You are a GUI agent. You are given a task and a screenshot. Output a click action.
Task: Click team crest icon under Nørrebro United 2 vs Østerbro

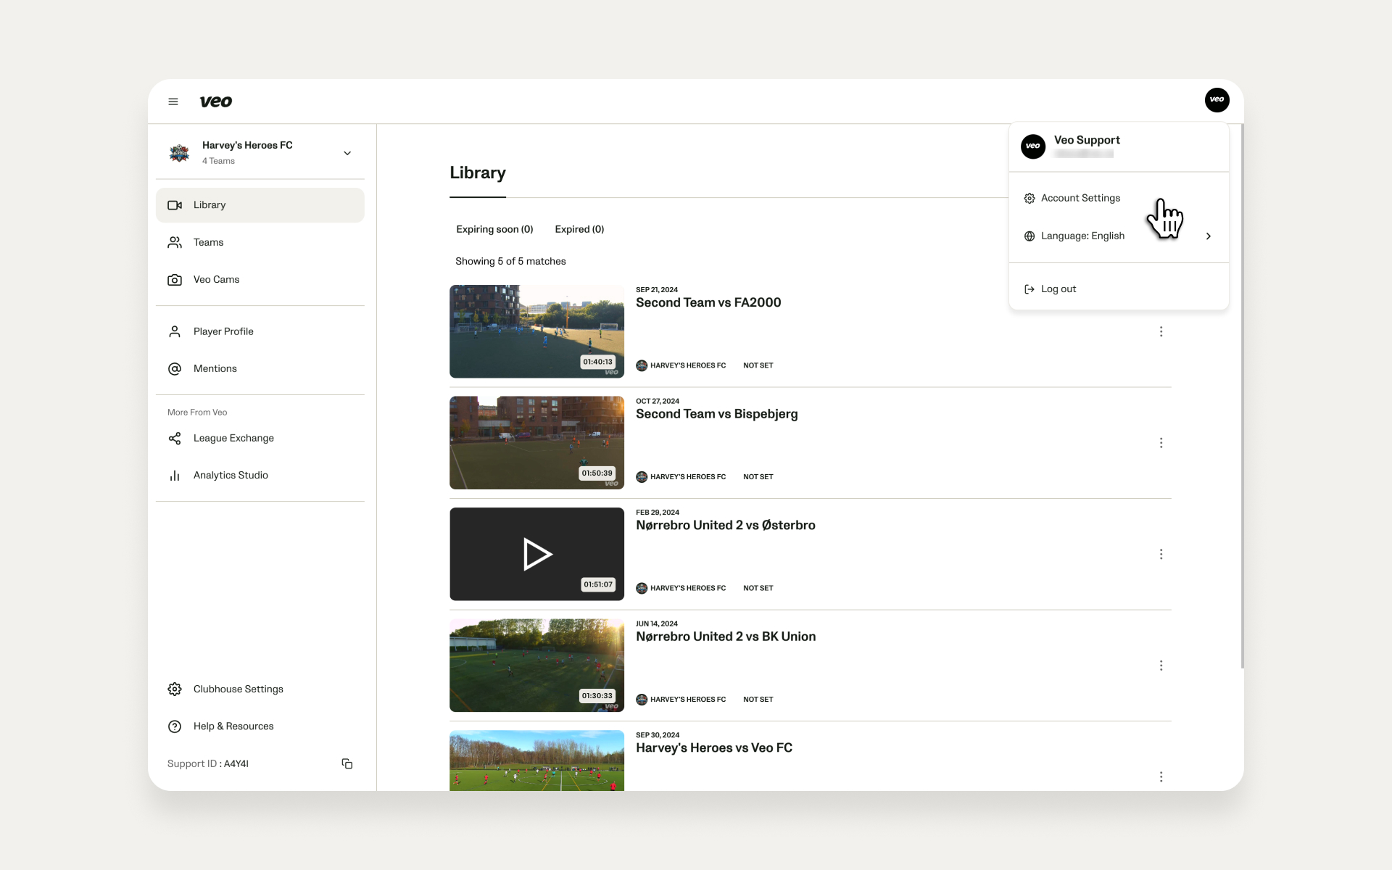642,588
